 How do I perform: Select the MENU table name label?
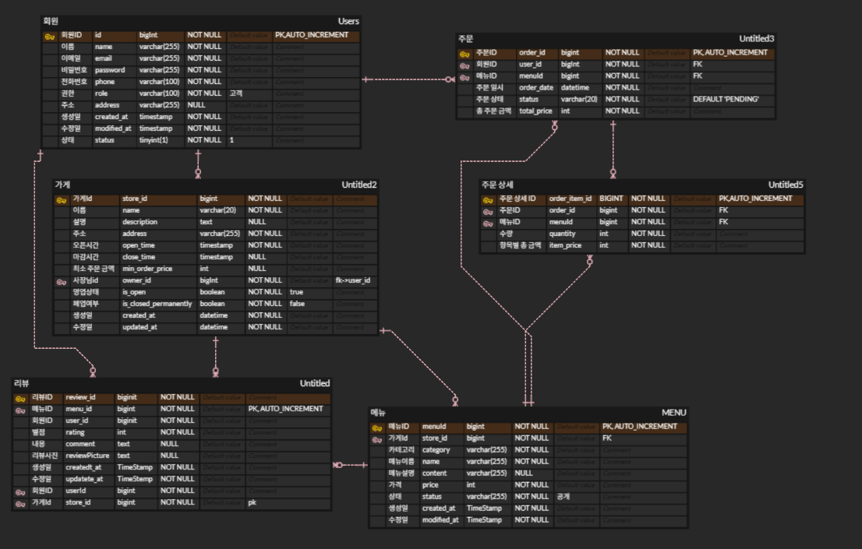point(674,412)
